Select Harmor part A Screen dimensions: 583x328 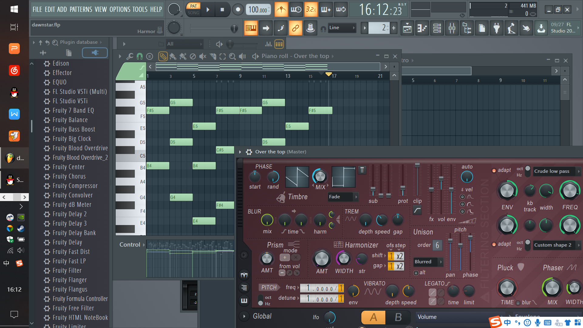pos(373,317)
